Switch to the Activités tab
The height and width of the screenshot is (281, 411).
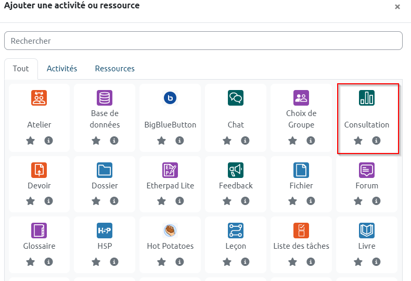pyautogui.click(x=62, y=69)
